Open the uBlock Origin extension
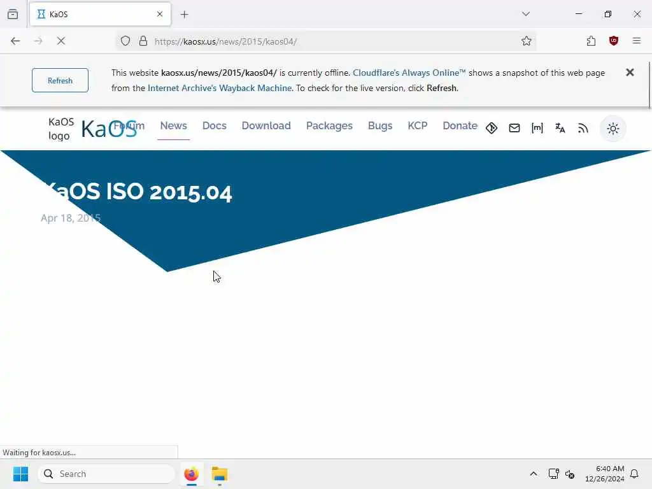Screen dimensions: 652x489 [x=614, y=41]
